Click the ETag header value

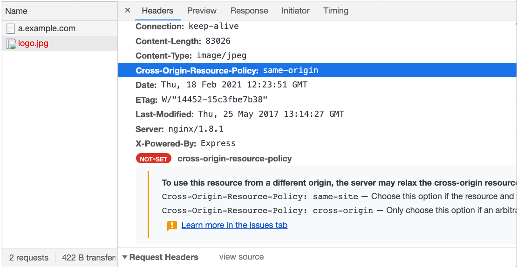[x=214, y=100]
